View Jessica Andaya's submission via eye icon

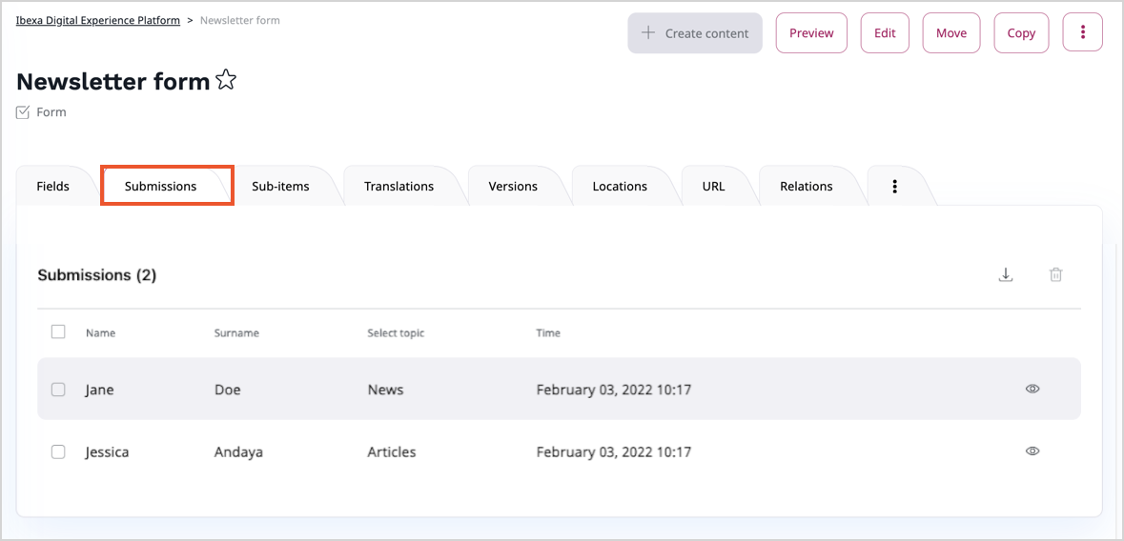(1032, 451)
